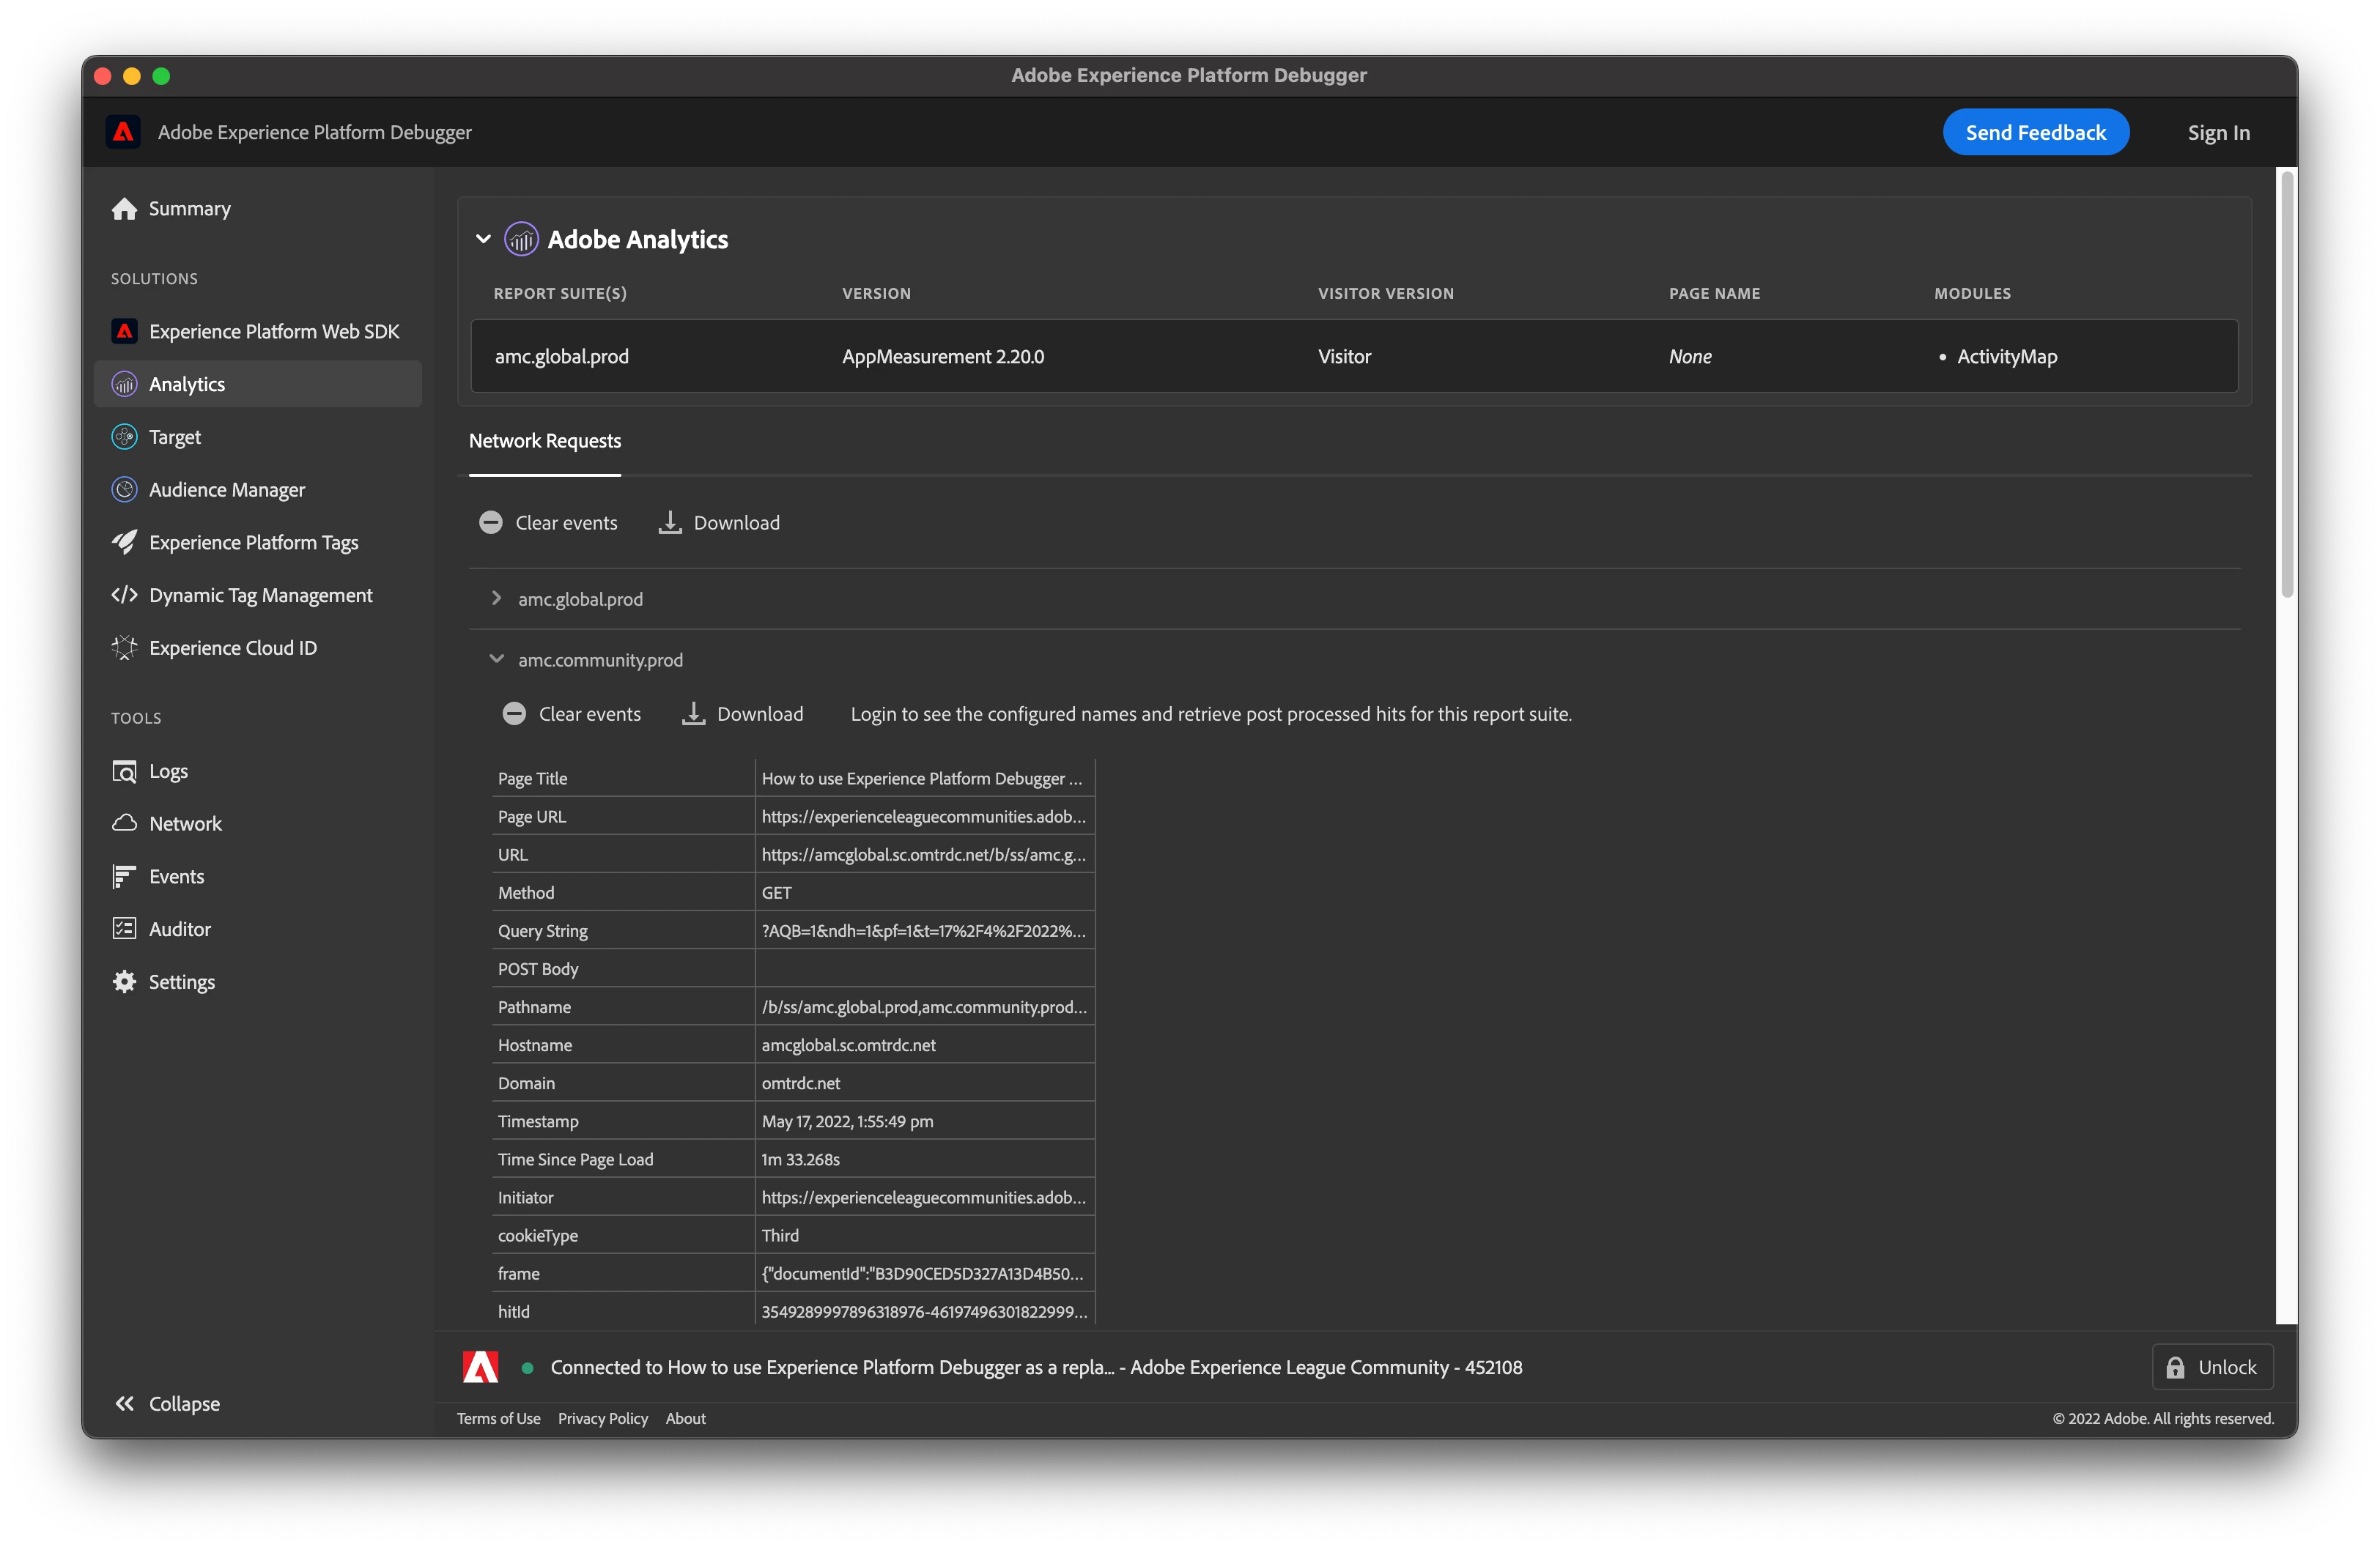Click Dynamic Tag Management code icon
2380x1547 pixels.
point(124,595)
